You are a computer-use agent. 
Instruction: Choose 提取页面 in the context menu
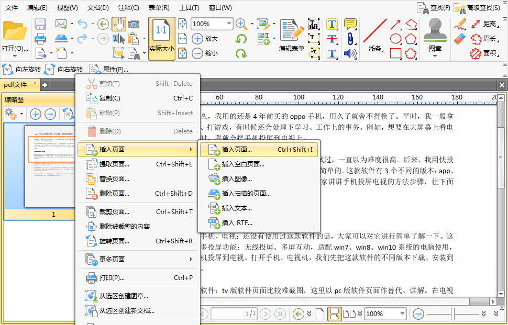click(138, 164)
